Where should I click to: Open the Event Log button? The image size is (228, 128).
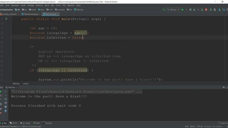pyautogui.click(x=223, y=123)
